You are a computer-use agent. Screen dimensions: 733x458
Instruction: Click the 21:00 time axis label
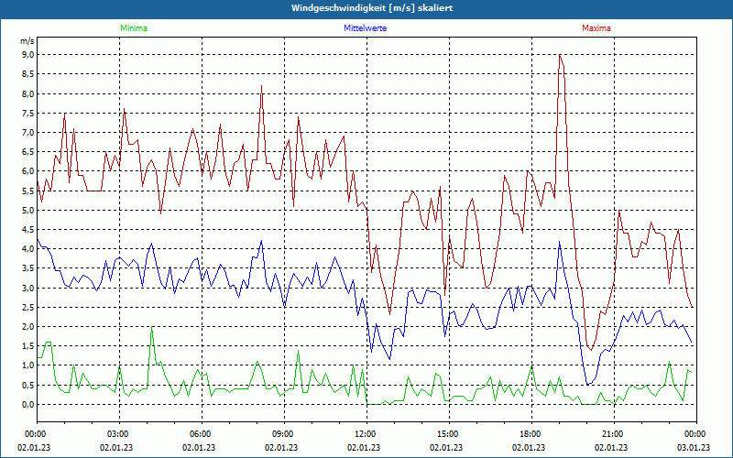pos(611,434)
